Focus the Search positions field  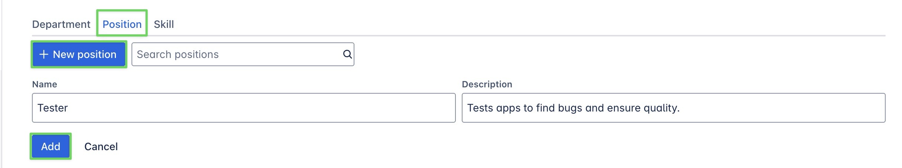coord(238,54)
